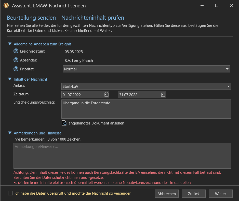Collapse the Anmerkungen und Hinweise section

tap(10, 133)
